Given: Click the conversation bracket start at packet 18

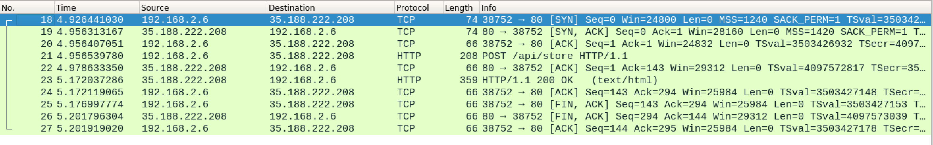Looking at the screenshot, I should point(9,23).
